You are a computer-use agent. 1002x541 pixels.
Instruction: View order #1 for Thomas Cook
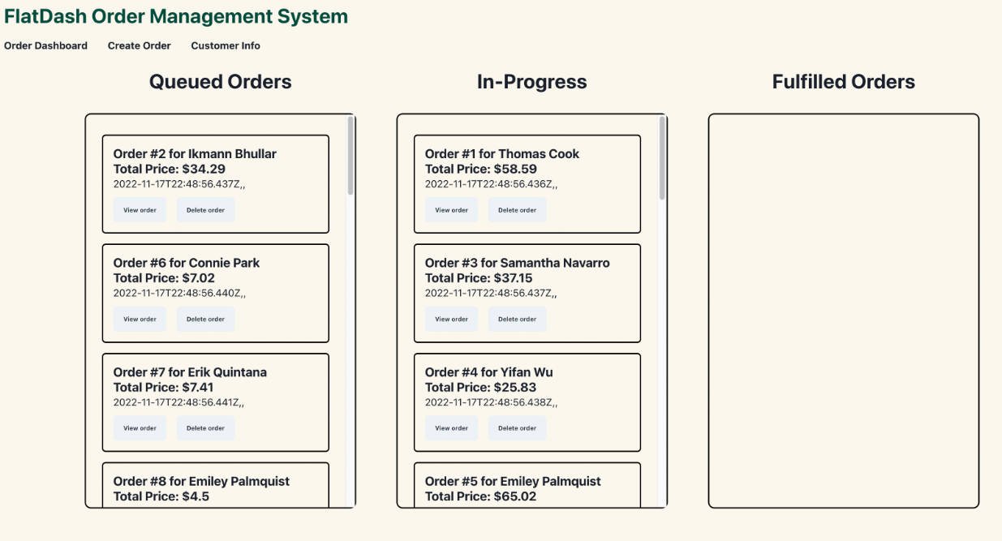point(452,209)
